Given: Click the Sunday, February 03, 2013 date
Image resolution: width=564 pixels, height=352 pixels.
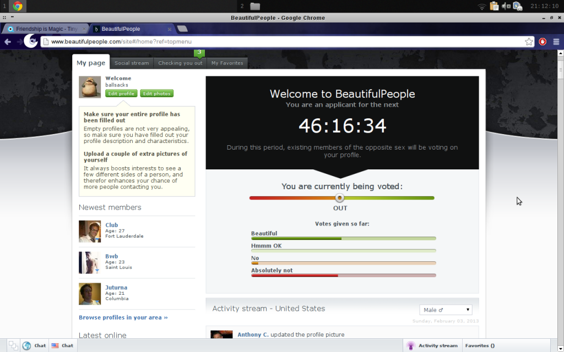Looking at the screenshot, I should click(x=446, y=321).
